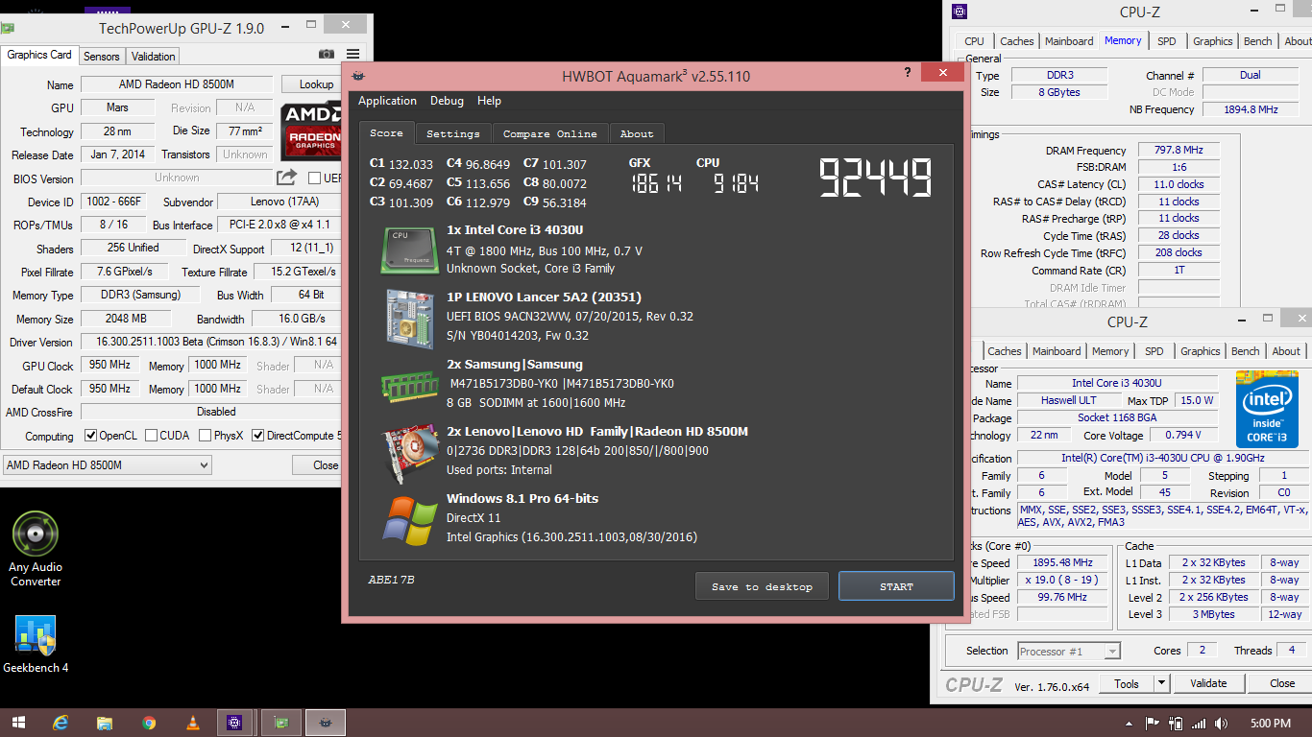
Task: Click the Tools button in CPU-Z
Action: pyautogui.click(x=1127, y=683)
